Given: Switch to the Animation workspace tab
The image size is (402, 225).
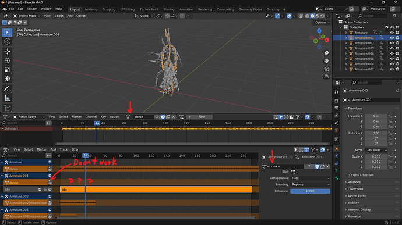Looking at the screenshot, I should point(186,9).
